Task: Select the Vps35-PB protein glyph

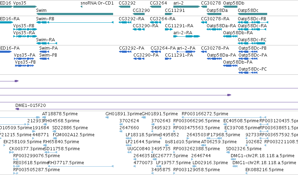Action: point(25,66)
